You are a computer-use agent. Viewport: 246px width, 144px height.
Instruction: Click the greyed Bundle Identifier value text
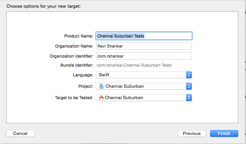[x=134, y=65]
